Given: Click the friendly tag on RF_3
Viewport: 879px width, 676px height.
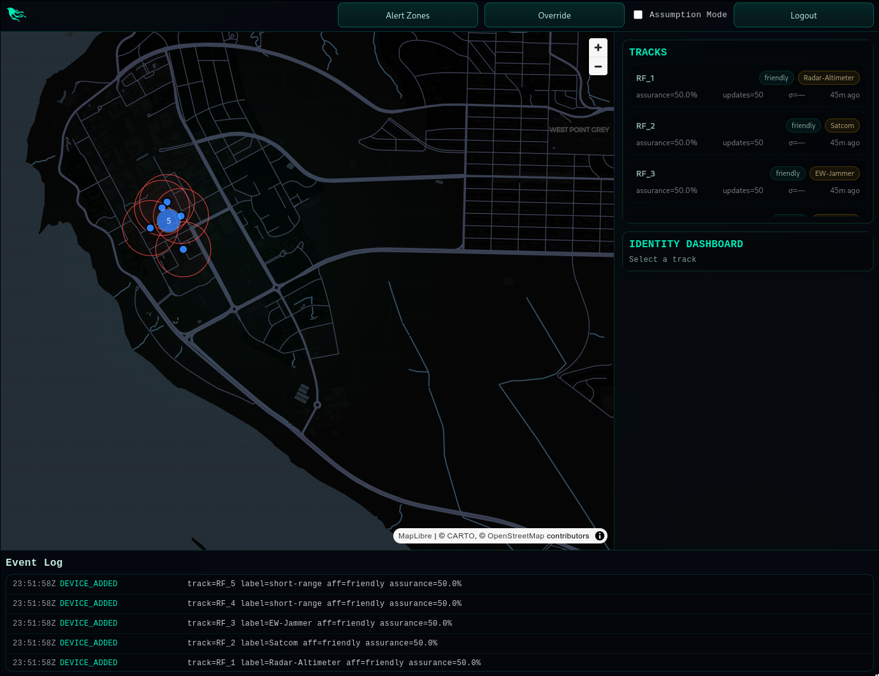Looking at the screenshot, I should tap(788, 173).
